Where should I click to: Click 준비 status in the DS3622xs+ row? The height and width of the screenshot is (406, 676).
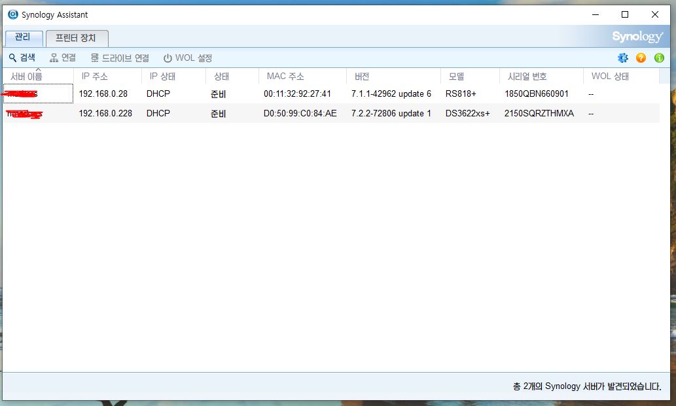pos(218,114)
